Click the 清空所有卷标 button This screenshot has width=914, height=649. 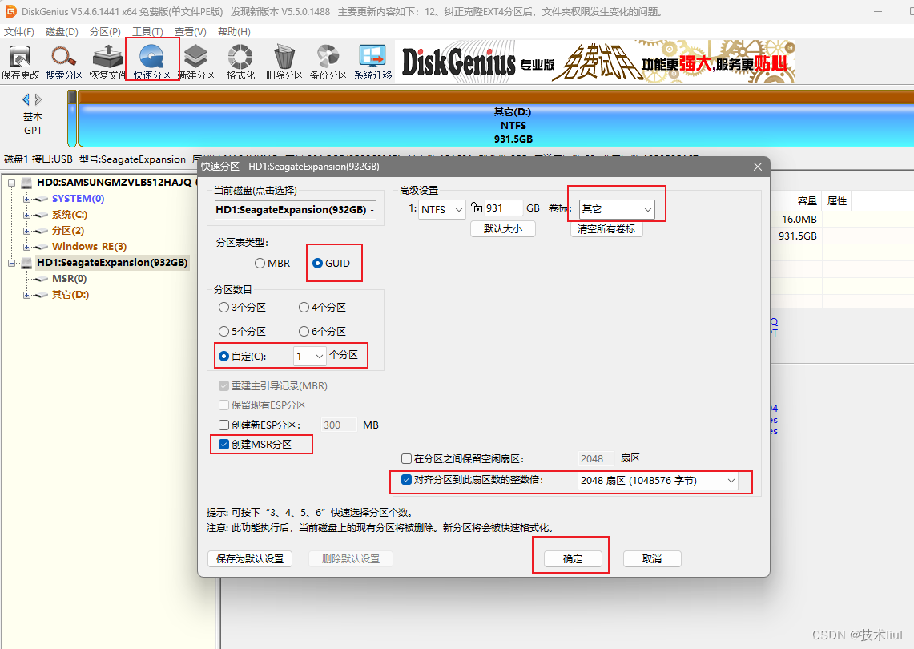pos(606,228)
